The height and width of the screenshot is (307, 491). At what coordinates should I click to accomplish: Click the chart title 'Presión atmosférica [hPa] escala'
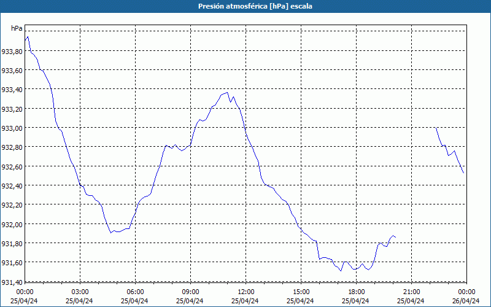255,6
